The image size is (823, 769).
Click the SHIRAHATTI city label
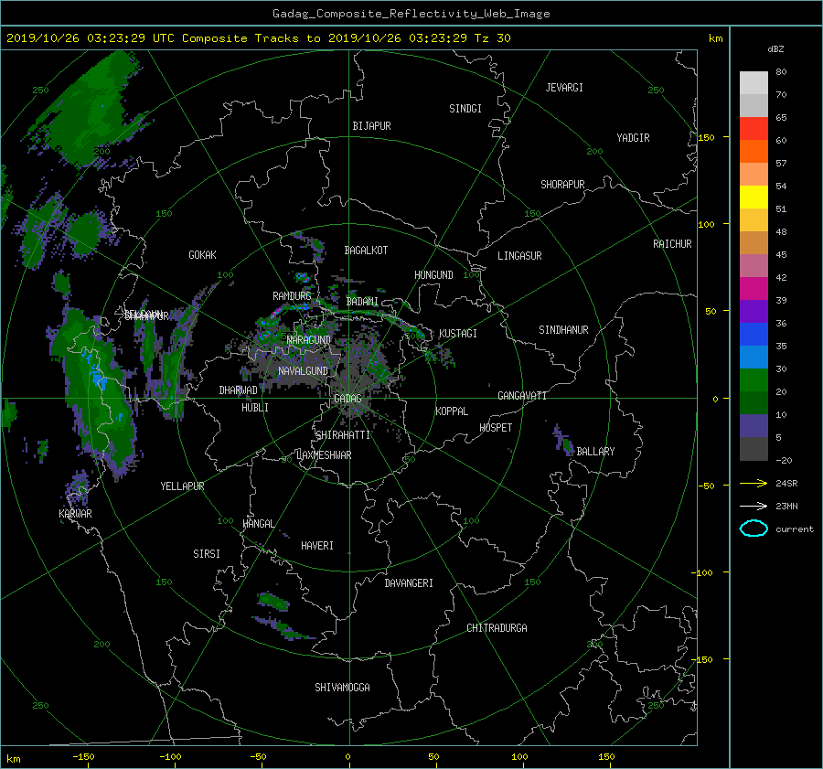[x=343, y=434]
